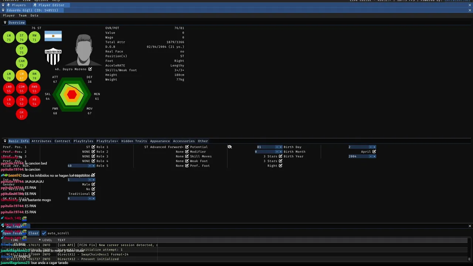Click edit icon beside Role 4 None
This screenshot has width=473, height=266.
187,161
